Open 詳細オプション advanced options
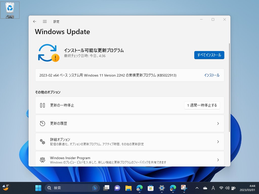Screen dimensions: 259x194 129,142
